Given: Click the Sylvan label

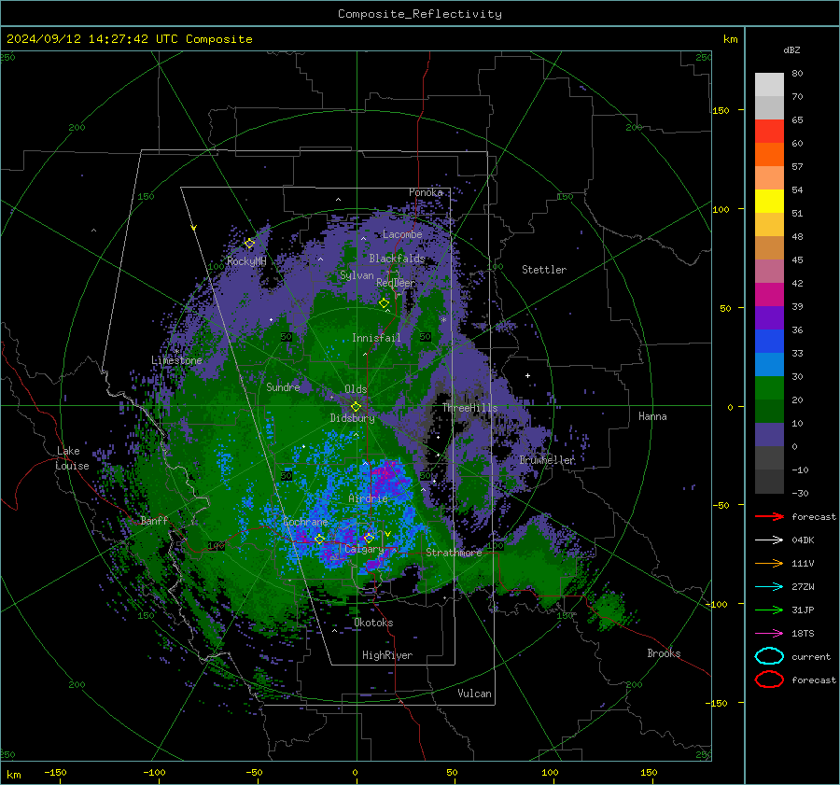Looking at the screenshot, I should [357, 275].
